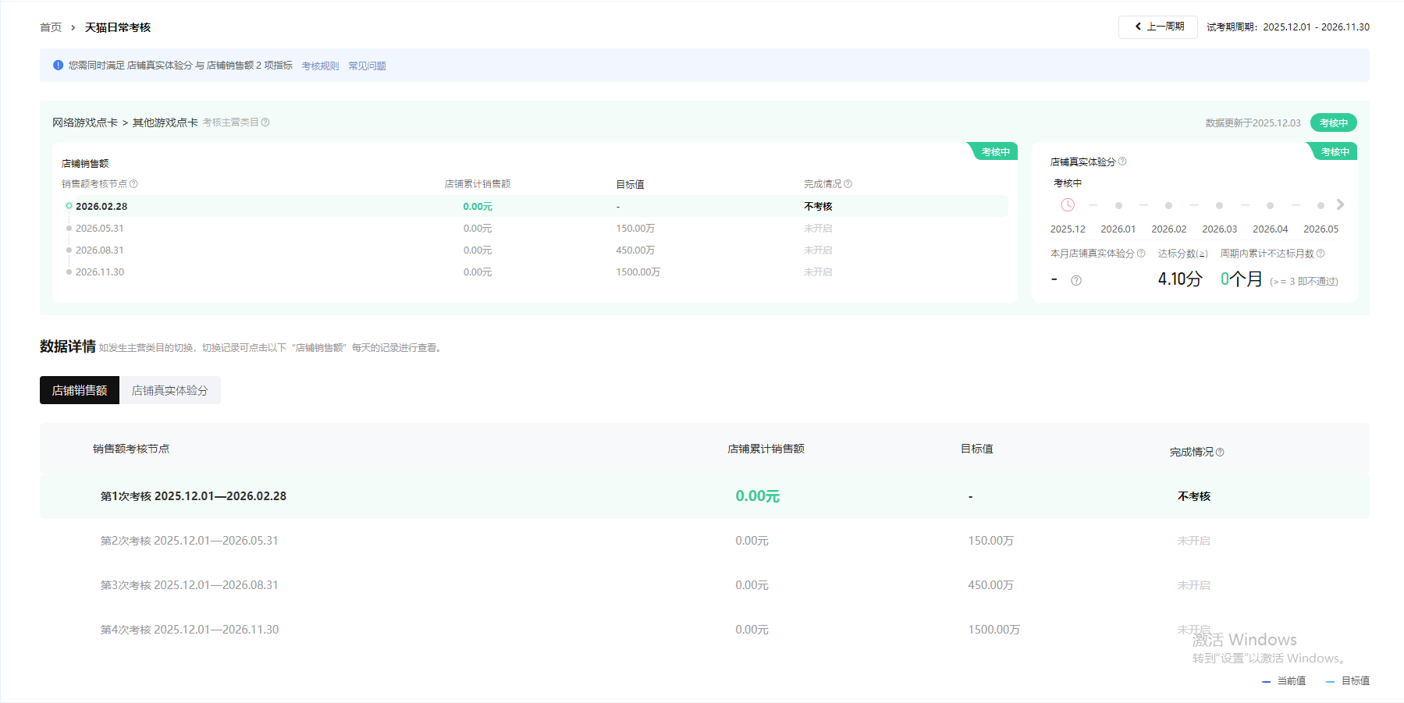This screenshot has width=1404, height=703.
Task: Select the 店铺销售额 tab
Action: (80, 390)
